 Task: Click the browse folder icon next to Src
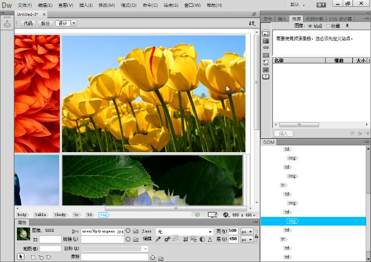136,232
